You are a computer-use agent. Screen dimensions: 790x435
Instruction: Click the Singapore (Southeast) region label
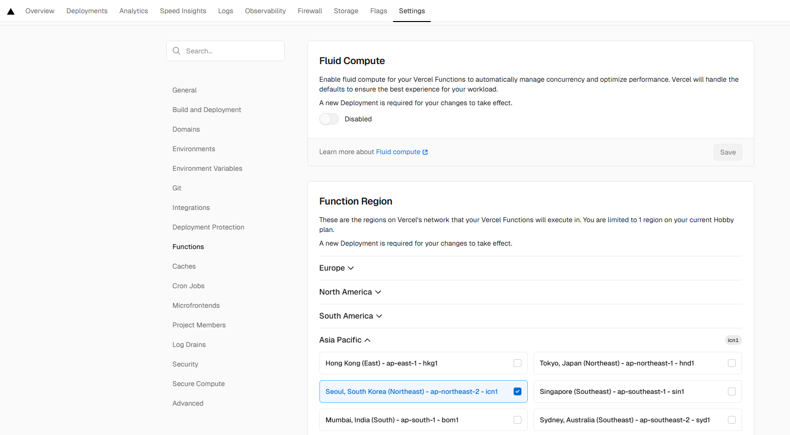coord(612,391)
